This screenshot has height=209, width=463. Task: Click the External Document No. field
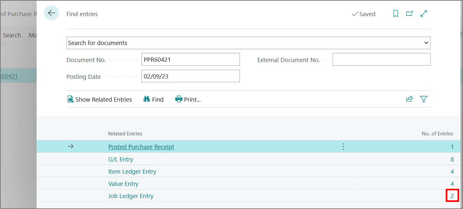381,59
